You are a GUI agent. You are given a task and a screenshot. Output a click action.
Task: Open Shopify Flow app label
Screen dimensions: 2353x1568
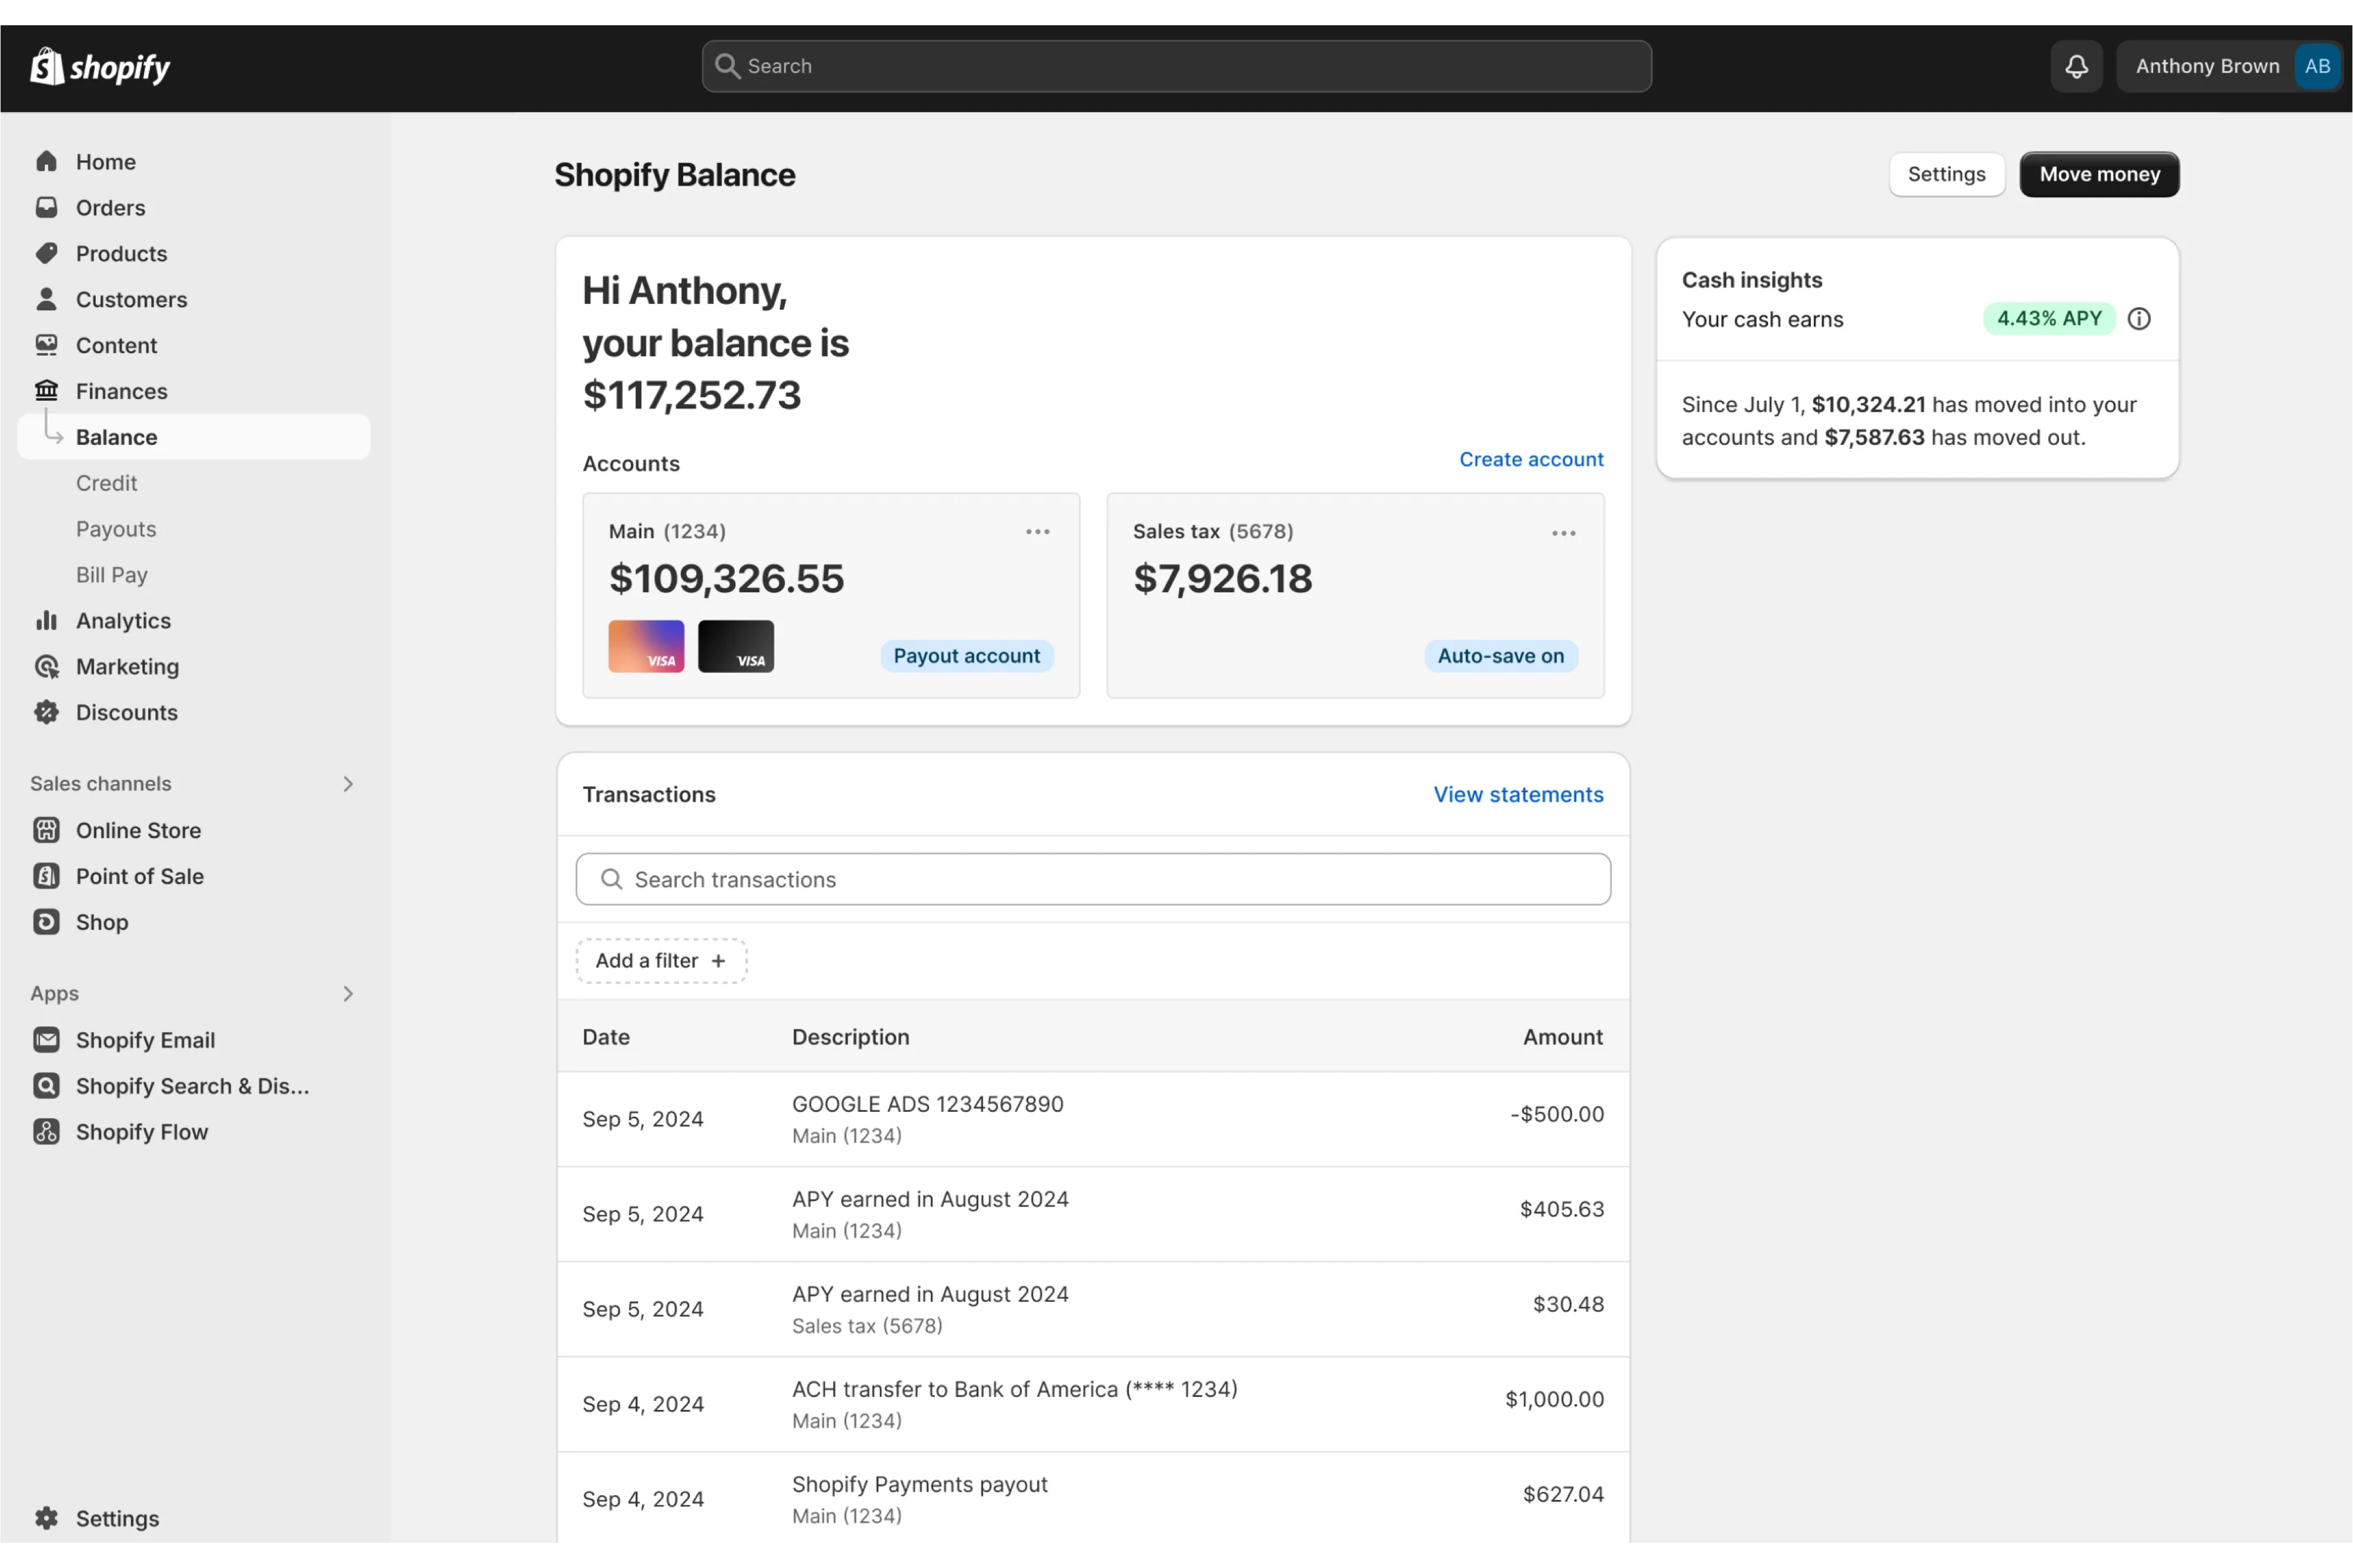tap(142, 1133)
